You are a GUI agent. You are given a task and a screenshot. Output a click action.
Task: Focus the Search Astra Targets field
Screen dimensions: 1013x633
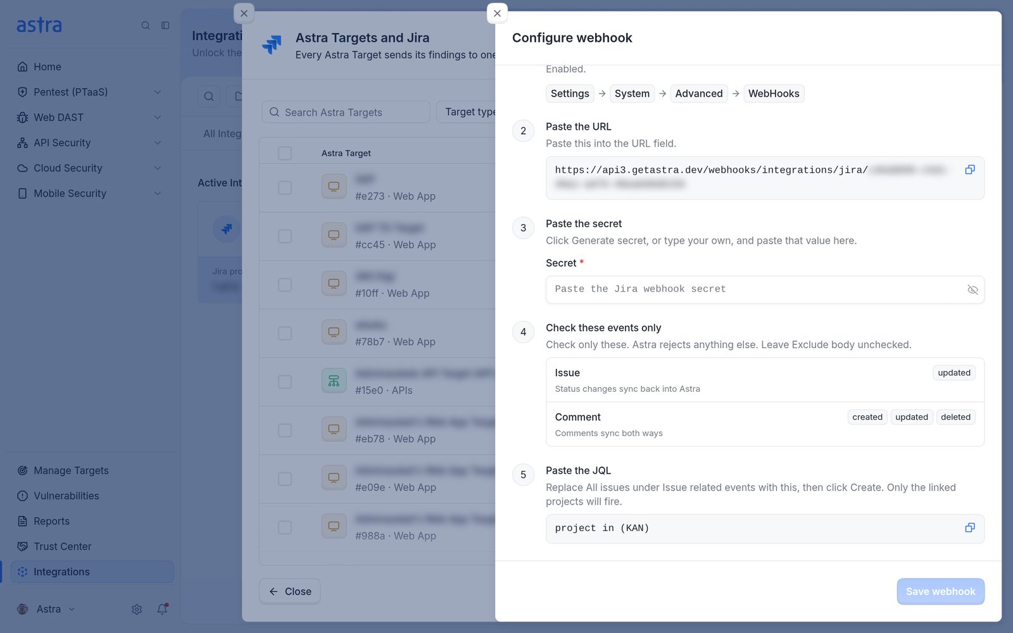[346, 112]
